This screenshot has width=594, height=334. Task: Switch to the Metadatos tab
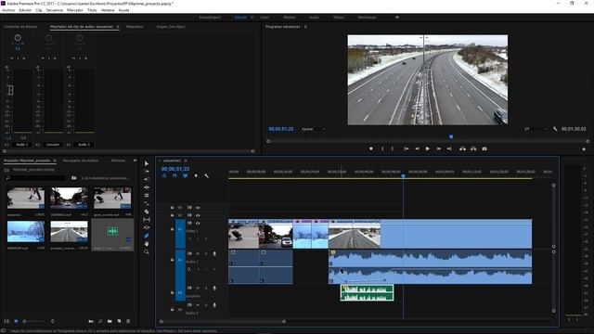point(135,27)
